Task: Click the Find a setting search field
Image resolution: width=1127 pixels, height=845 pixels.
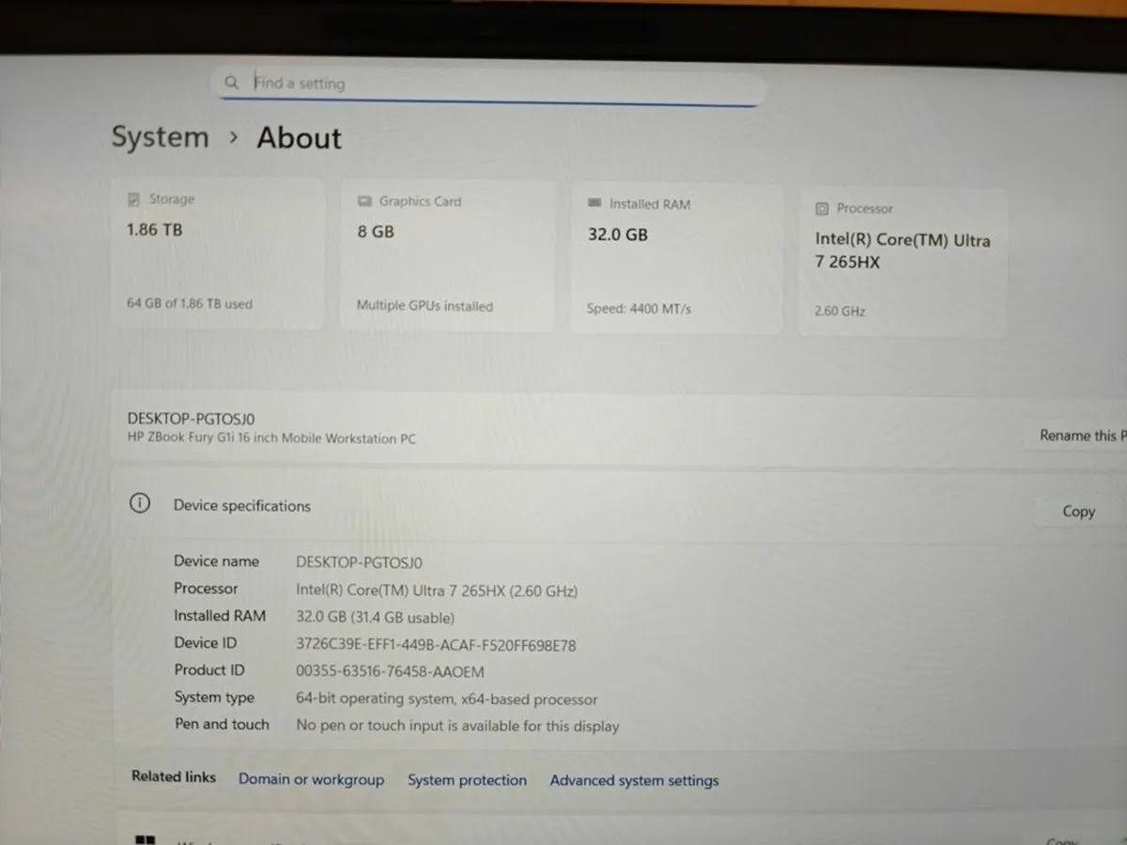Action: tap(423, 83)
